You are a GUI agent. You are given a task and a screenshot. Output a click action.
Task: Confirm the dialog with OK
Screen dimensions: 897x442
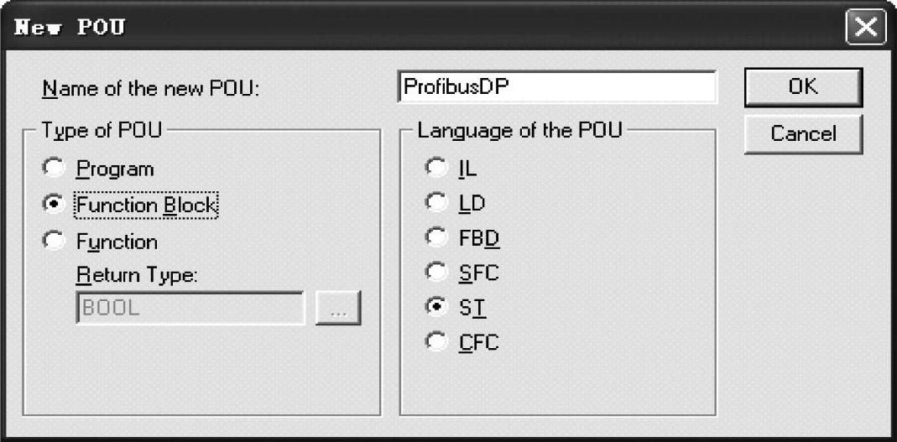[802, 86]
